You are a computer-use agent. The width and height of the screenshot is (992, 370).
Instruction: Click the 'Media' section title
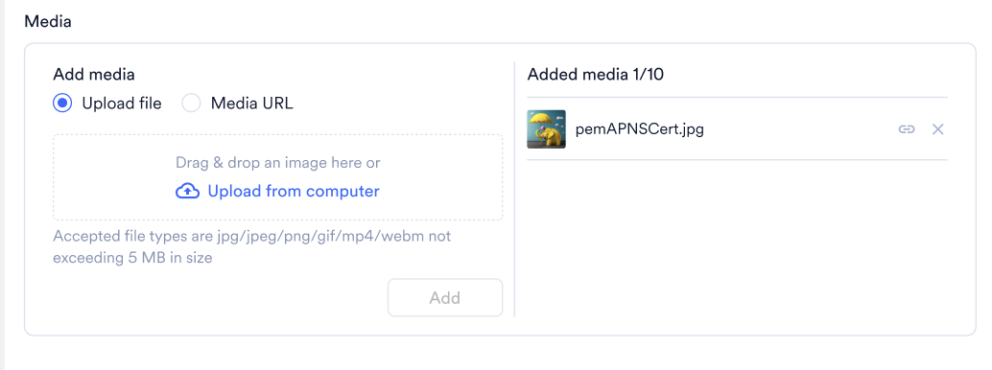[x=47, y=21]
